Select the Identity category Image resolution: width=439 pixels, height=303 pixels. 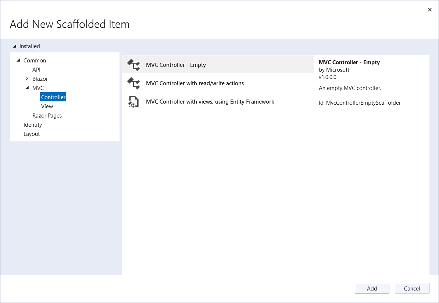33,125
